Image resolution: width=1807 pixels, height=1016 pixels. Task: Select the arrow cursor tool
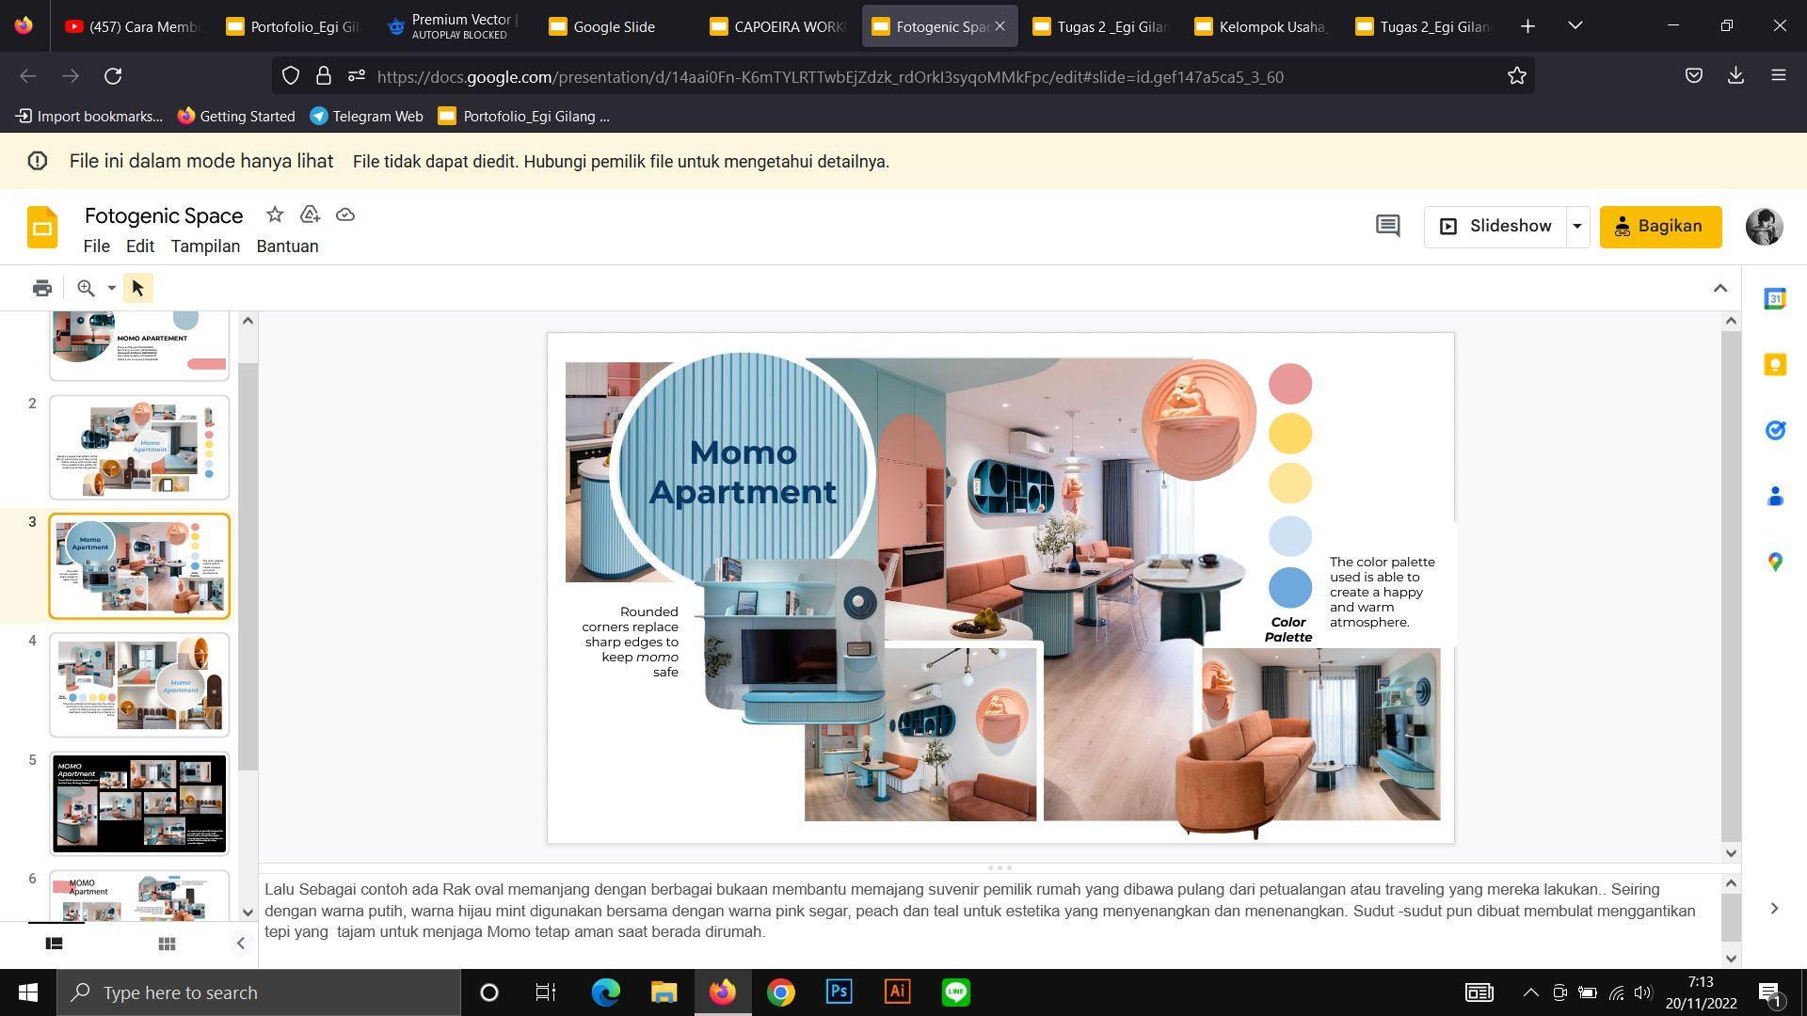click(137, 288)
